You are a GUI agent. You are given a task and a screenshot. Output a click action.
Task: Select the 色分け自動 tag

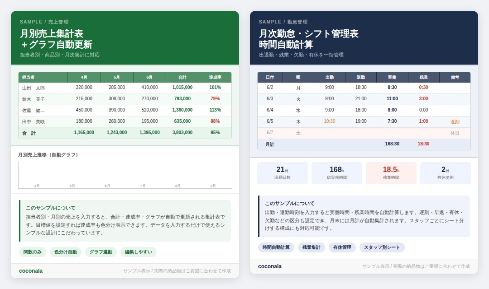click(66, 252)
